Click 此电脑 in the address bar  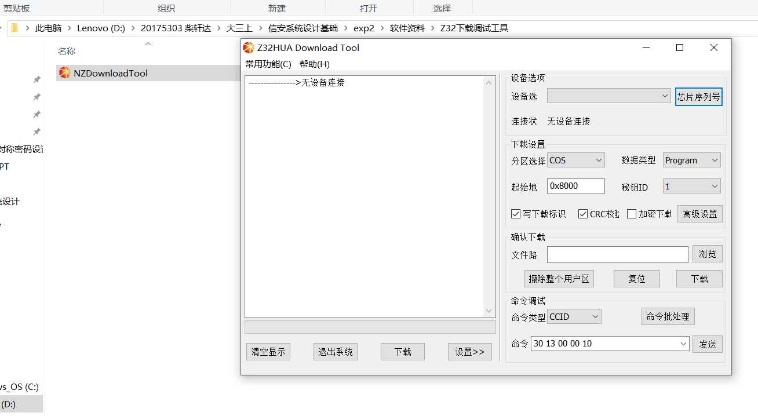point(49,28)
